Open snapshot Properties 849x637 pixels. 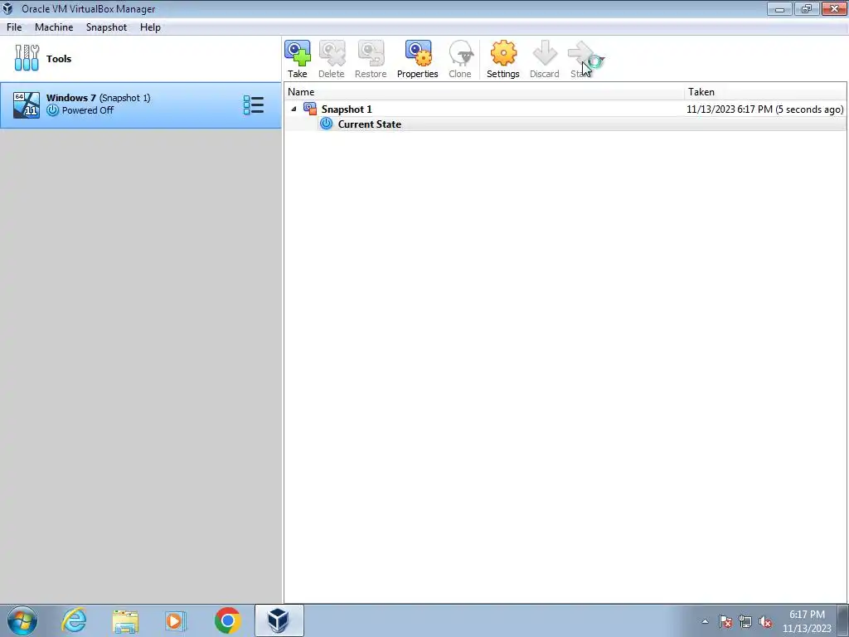coord(418,59)
